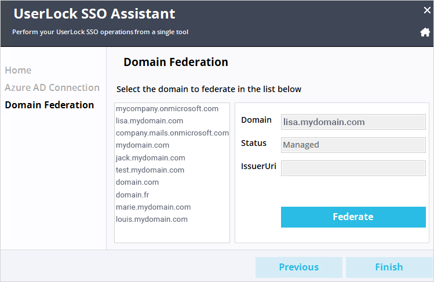The height and width of the screenshot is (282, 434).
Task: Open the Home navigation item
Action: point(18,70)
